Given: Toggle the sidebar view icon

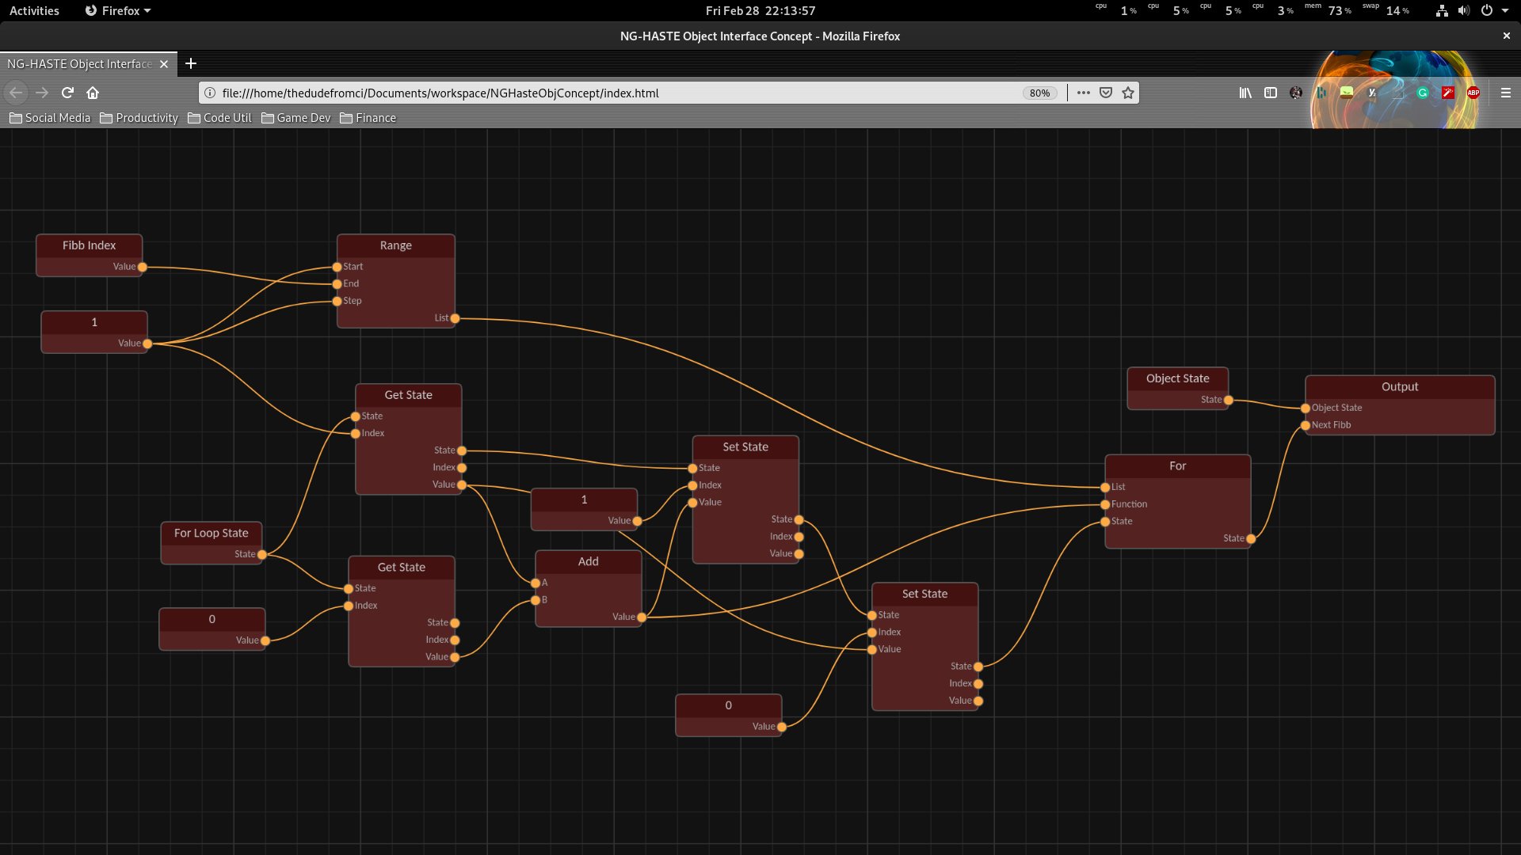Looking at the screenshot, I should coord(1271,93).
